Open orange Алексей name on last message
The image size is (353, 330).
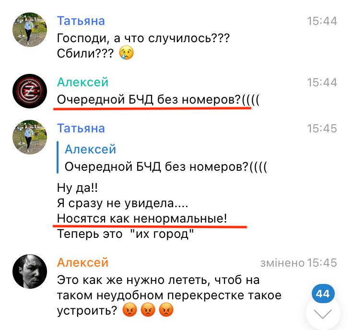coord(82,262)
